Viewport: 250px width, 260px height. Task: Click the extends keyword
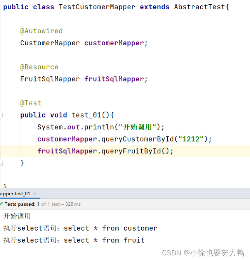(155, 7)
